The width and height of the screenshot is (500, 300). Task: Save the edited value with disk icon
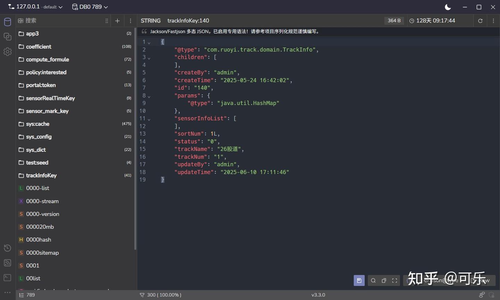(359, 281)
